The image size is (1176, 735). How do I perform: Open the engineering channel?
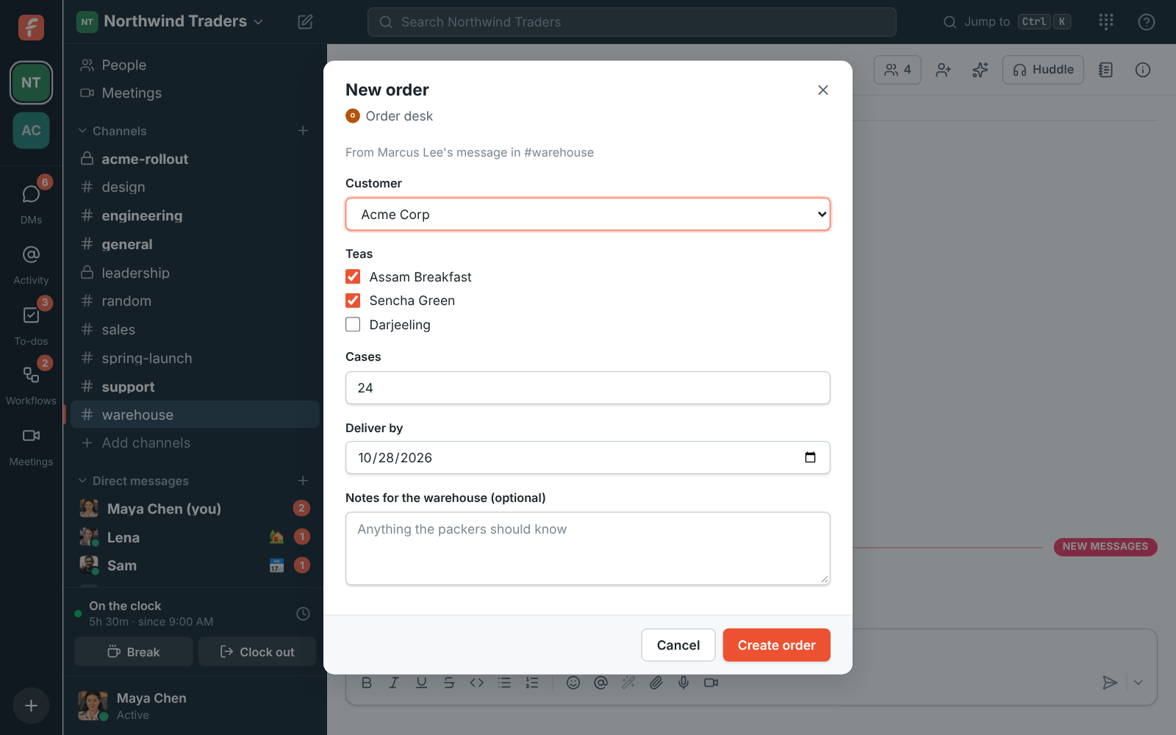(195, 215)
